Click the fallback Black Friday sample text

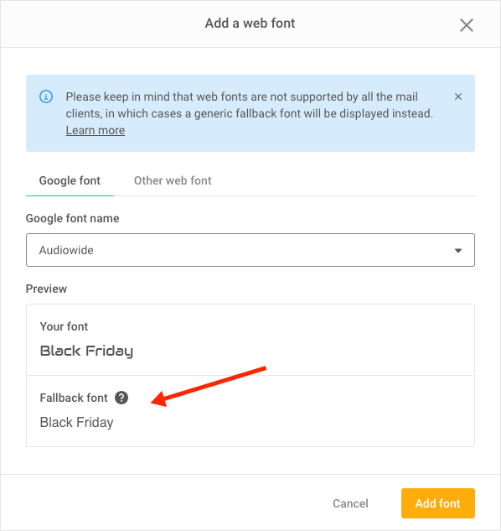(76, 423)
